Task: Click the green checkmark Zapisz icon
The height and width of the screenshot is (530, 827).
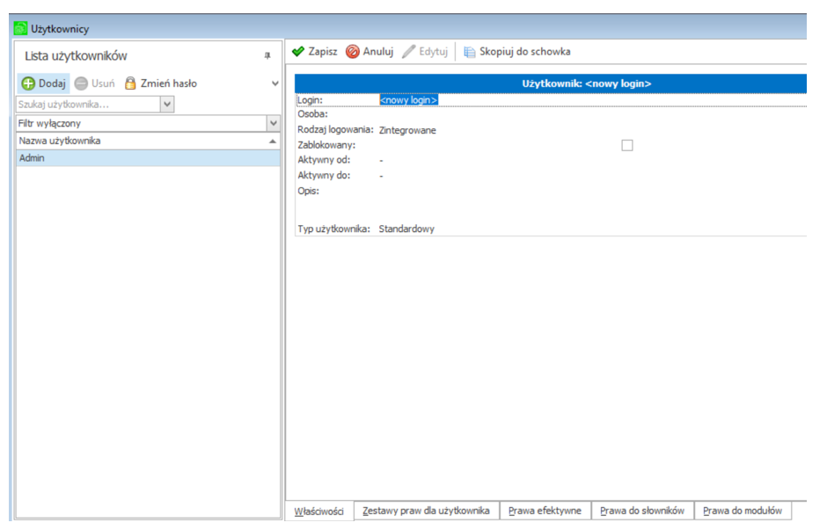Action: tap(298, 52)
